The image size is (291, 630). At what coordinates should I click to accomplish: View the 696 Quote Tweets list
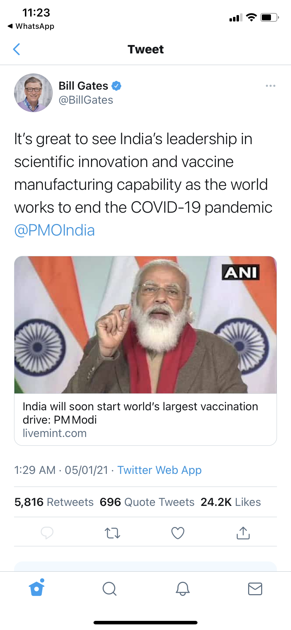(147, 502)
